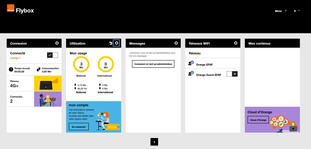Image resolution: width=311 pixels, height=149 pixels.
Task: Click the International usage ring gauge
Action: pos(106,64)
